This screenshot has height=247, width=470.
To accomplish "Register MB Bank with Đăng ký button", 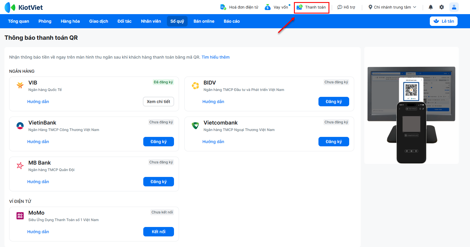I will pyautogui.click(x=159, y=182).
